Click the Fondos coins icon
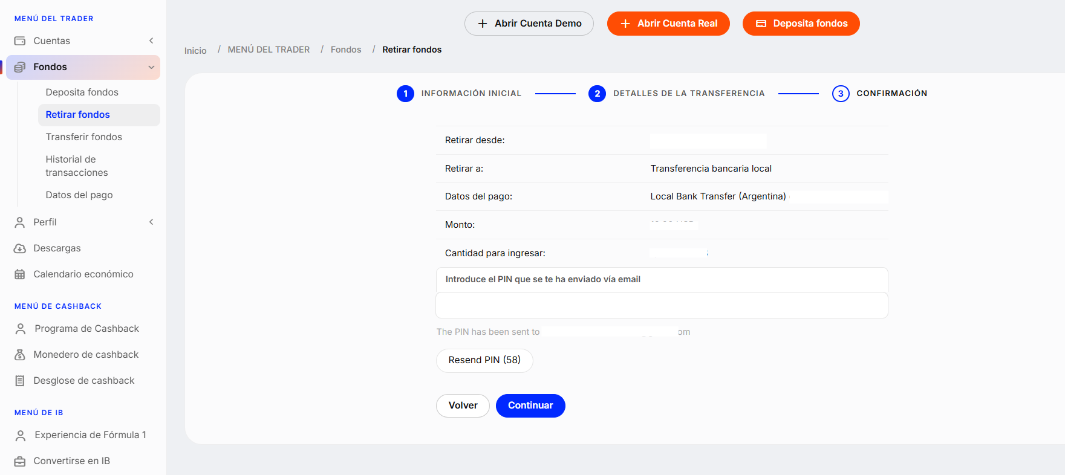 [20, 67]
